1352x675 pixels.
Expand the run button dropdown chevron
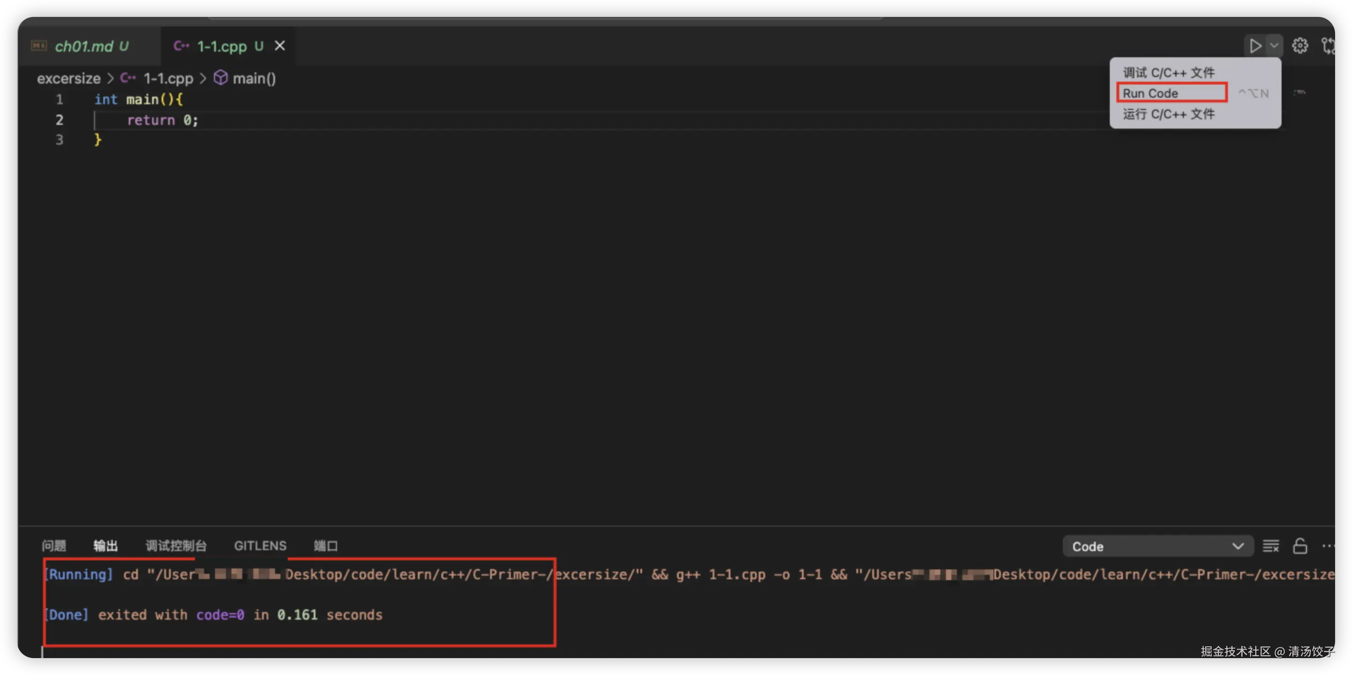click(1275, 46)
